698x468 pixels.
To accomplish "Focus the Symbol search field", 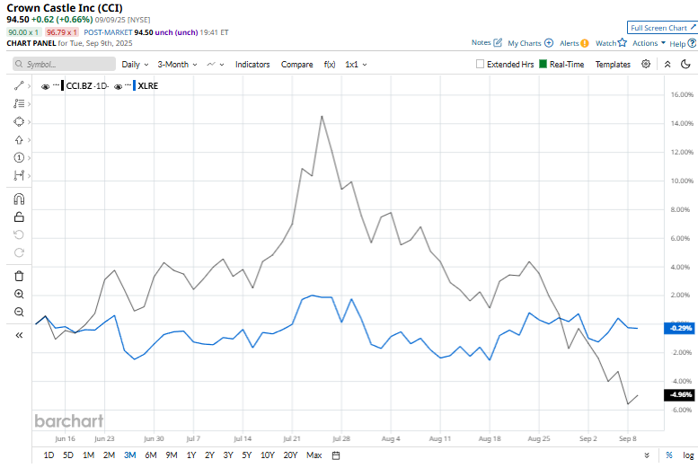I will click(x=64, y=64).
